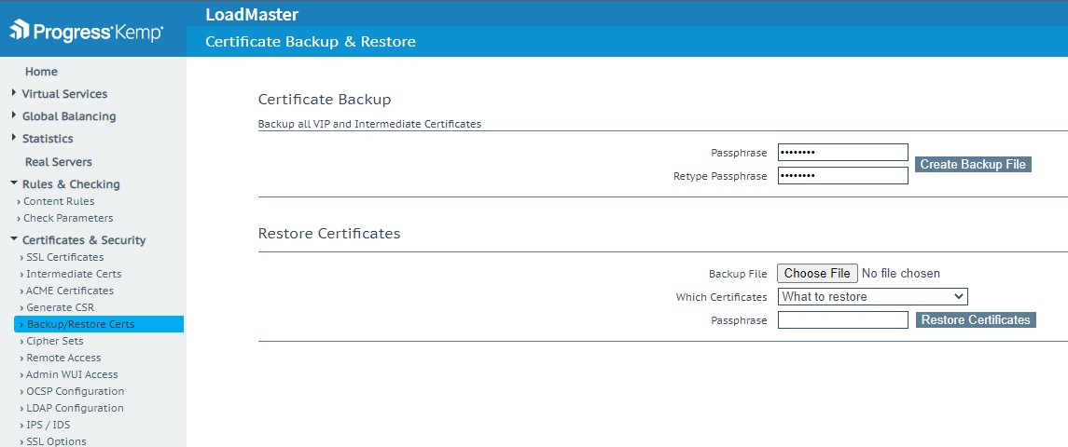Click Virtual Services menu label
The height and width of the screenshot is (447, 1068).
[x=64, y=94]
